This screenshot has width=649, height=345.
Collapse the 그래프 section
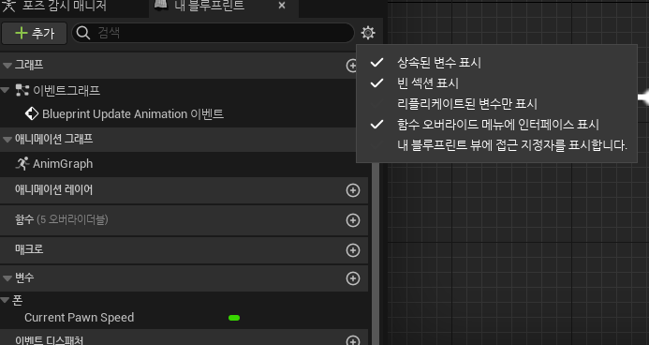(x=7, y=66)
